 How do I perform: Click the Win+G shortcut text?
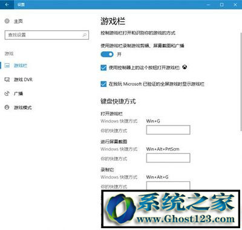(153, 121)
